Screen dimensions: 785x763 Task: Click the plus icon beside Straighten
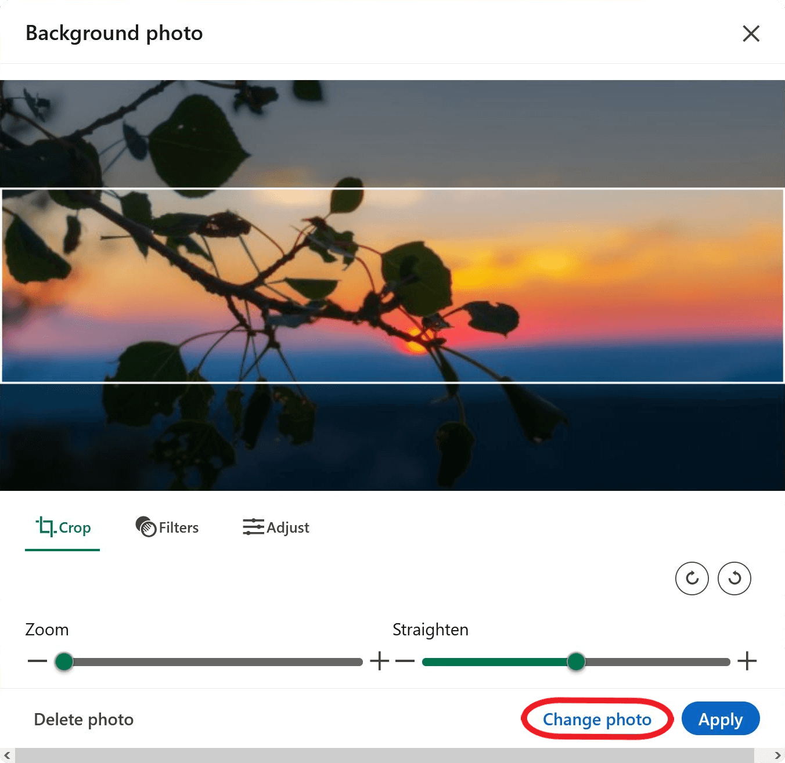pos(747,661)
